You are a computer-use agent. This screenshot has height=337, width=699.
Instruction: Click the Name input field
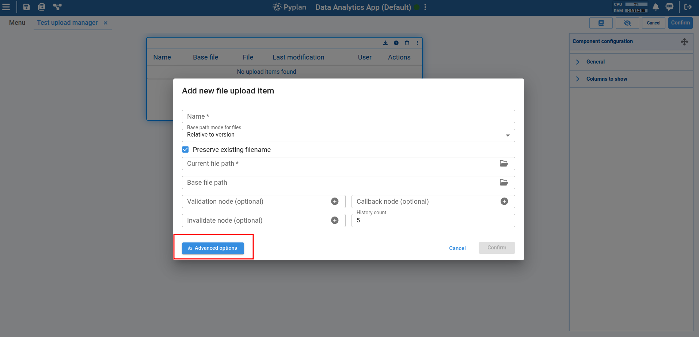[x=348, y=116]
